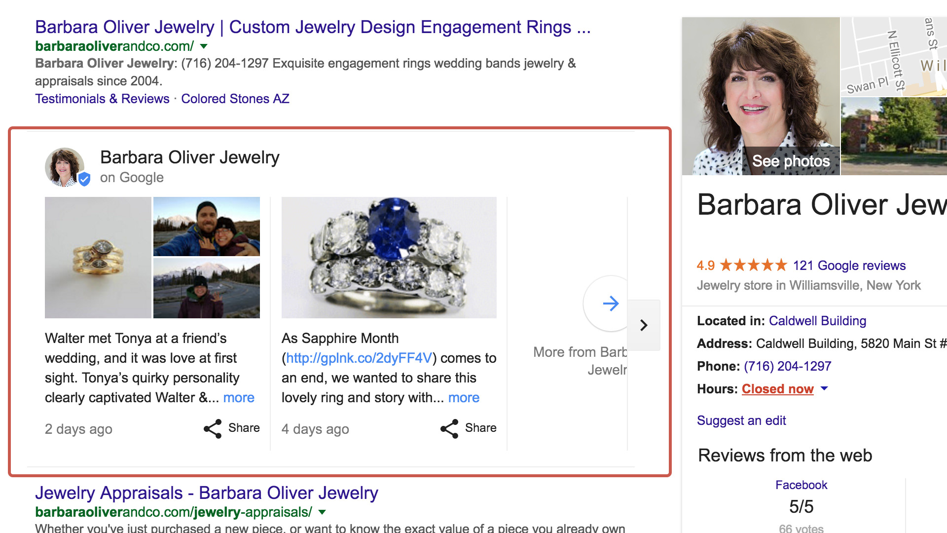Open the jewelry-appraisals URL dropdown arrow

click(x=322, y=512)
